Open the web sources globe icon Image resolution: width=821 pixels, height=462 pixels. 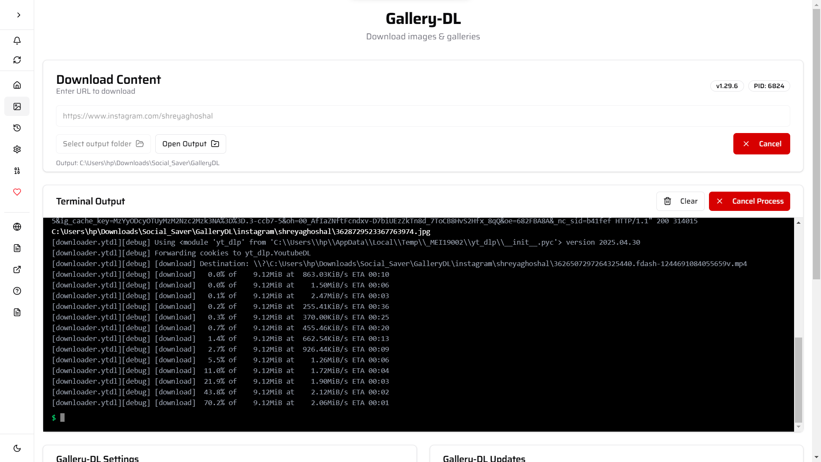[x=17, y=227]
